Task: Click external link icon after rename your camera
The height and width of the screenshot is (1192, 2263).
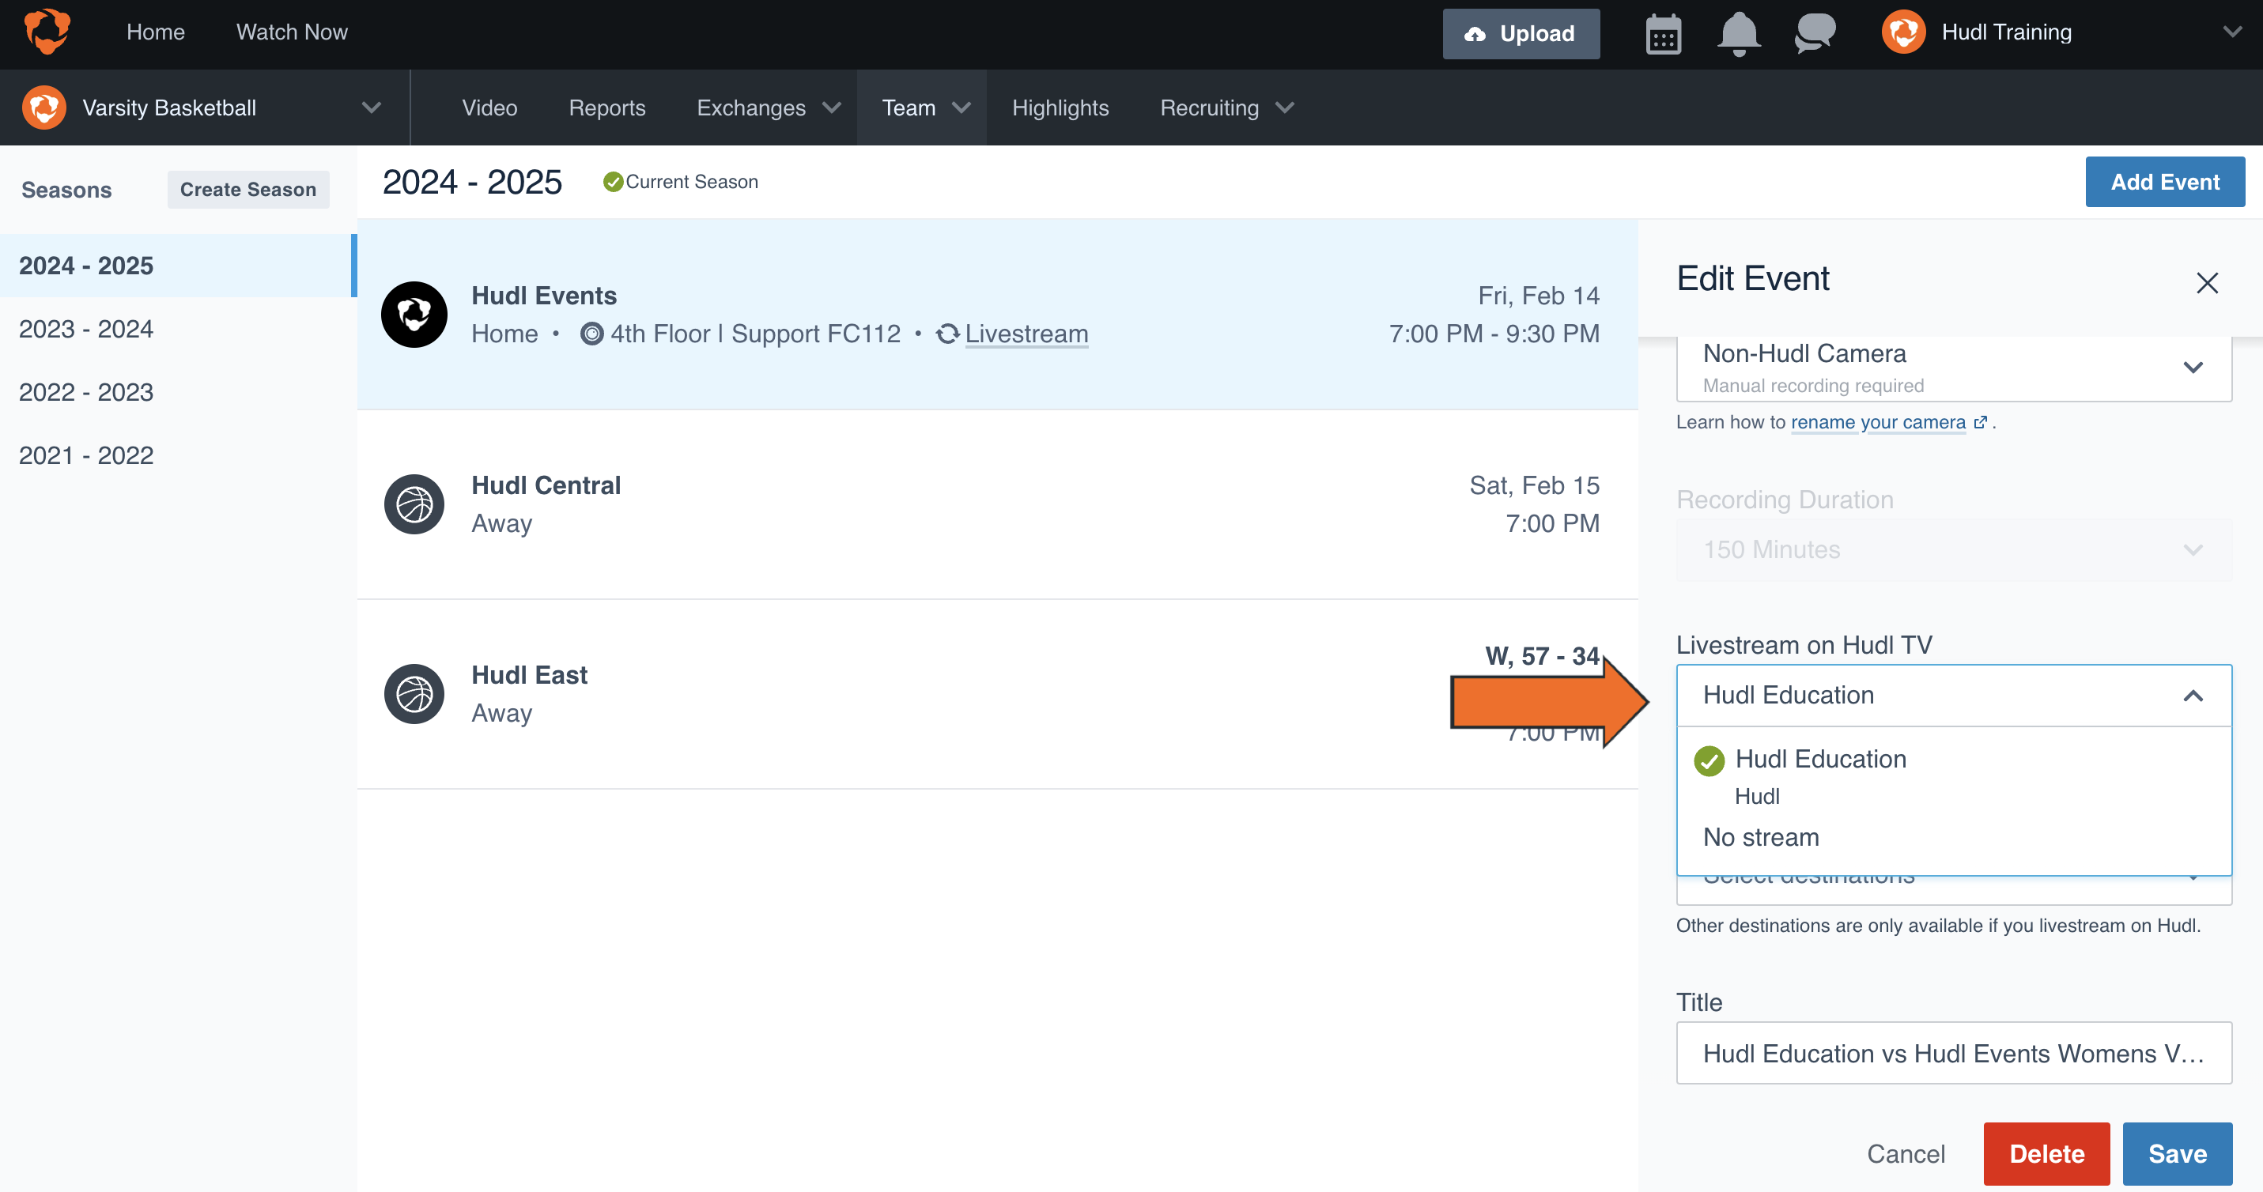Action: (1979, 423)
